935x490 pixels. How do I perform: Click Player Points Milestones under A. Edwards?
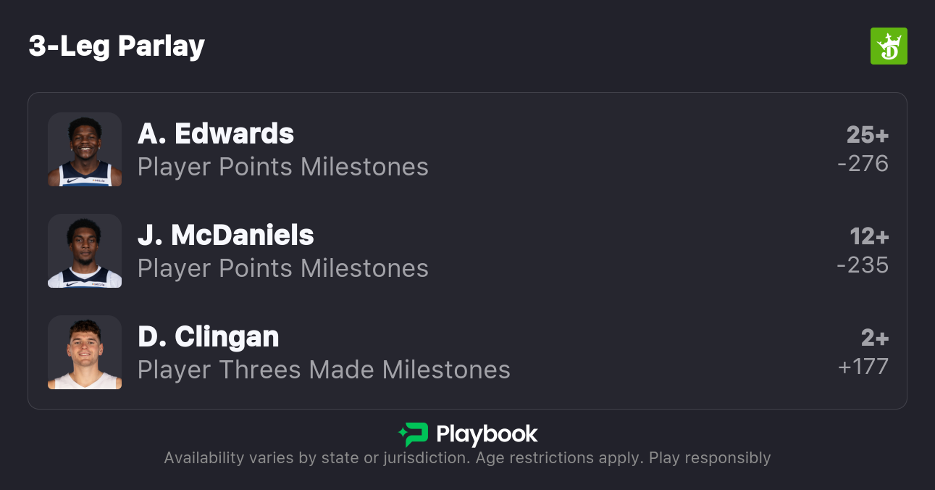[x=283, y=167]
